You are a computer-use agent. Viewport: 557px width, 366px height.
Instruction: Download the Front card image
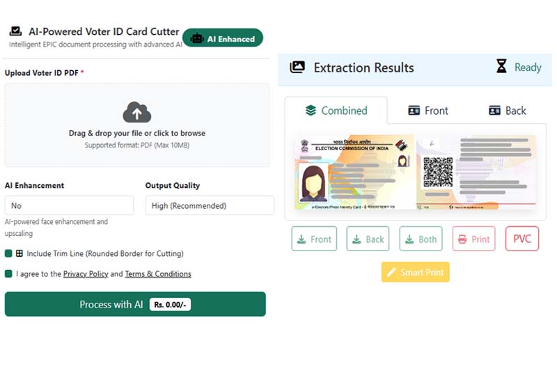314,239
